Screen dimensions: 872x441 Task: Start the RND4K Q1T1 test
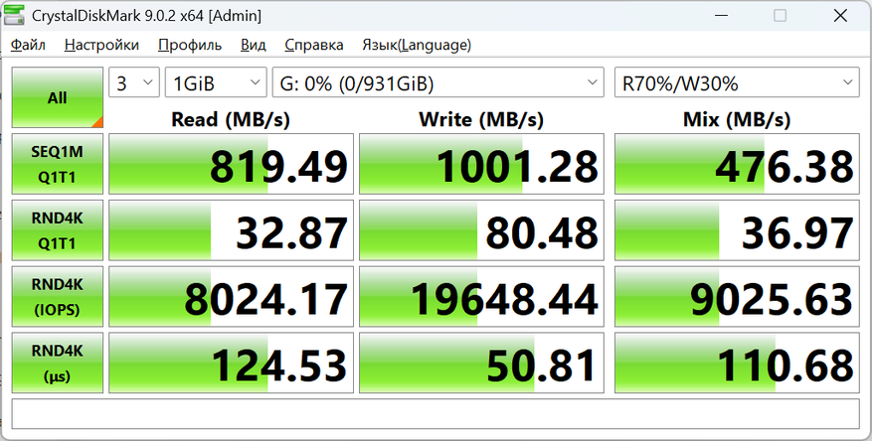[x=58, y=230]
